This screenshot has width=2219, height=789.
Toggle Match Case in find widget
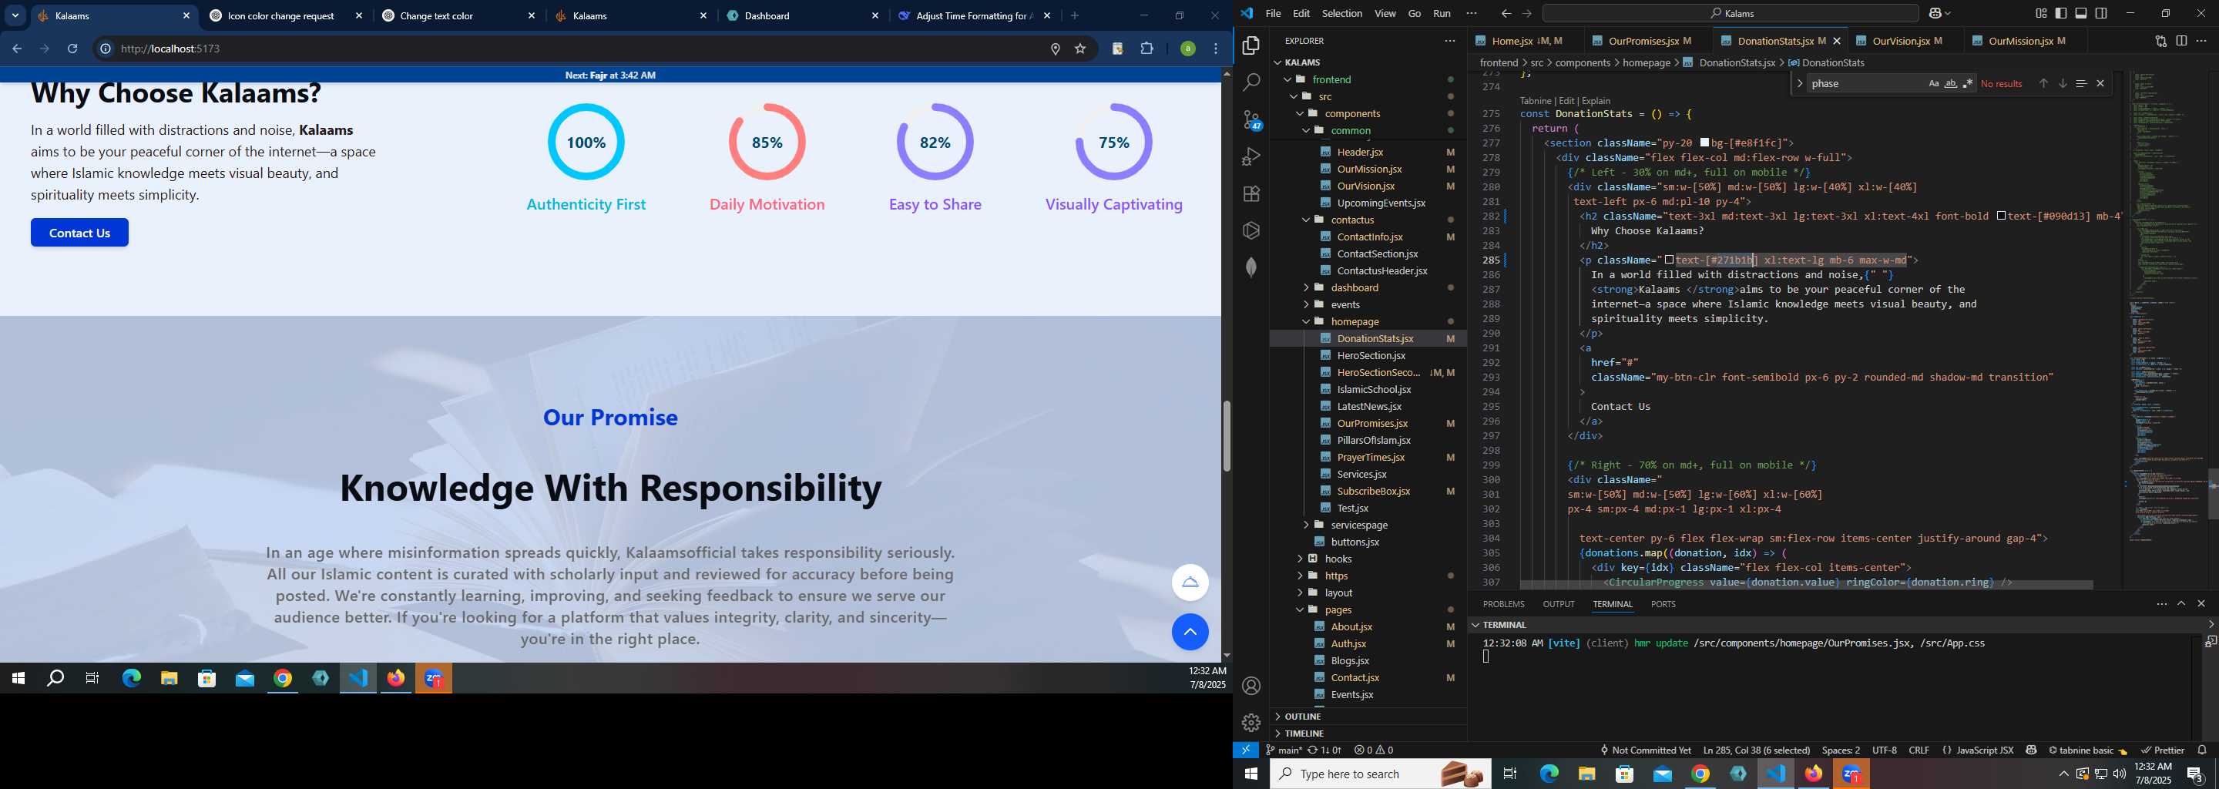1933,83
